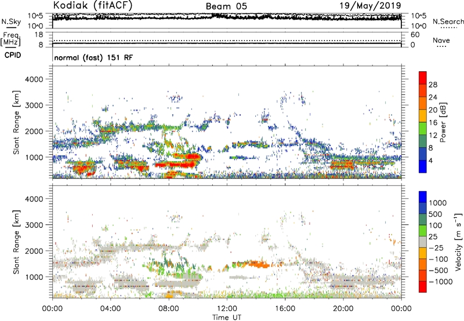This screenshot has height=321, width=464.
Task: Click the 'Kodiak (fitACF)' plot title
Action: 93,6
